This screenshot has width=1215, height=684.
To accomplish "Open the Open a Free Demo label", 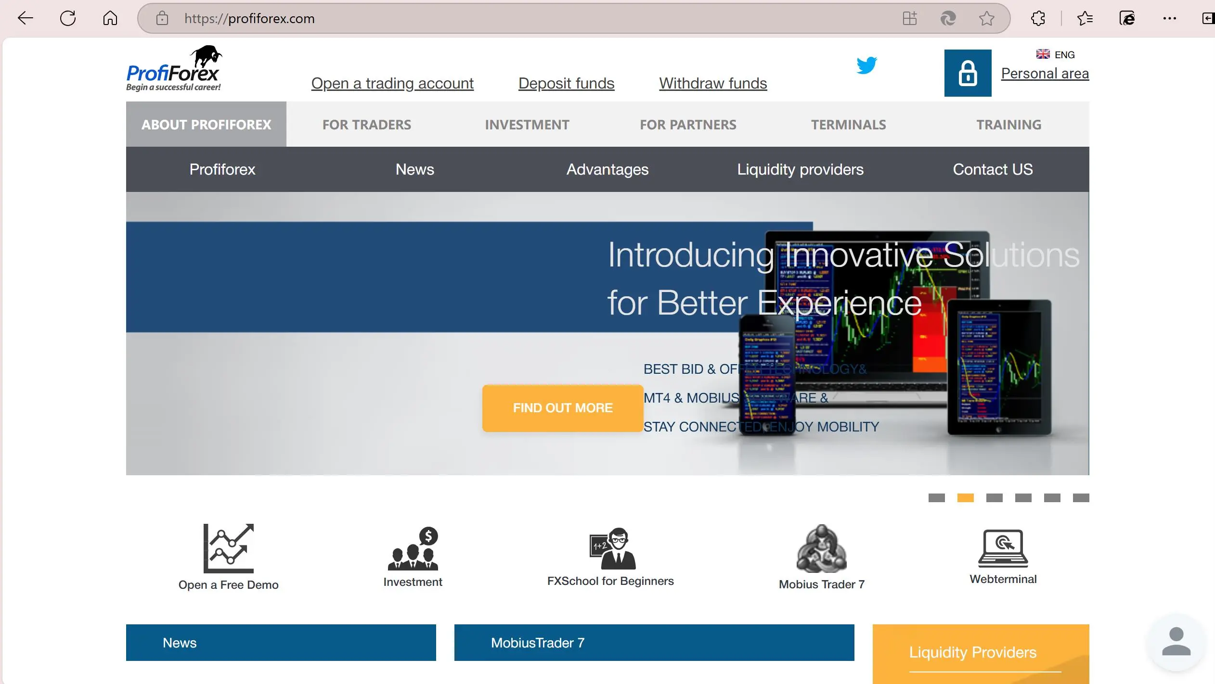I will pyautogui.click(x=229, y=585).
